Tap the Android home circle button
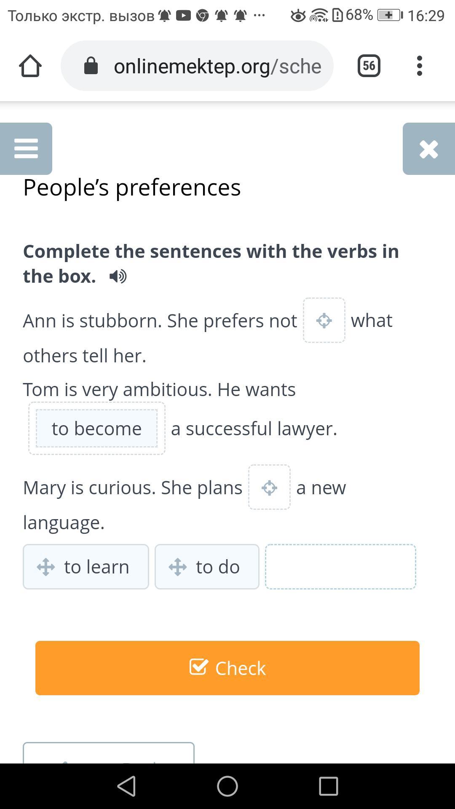This screenshot has width=455, height=809. coord(227,786)
